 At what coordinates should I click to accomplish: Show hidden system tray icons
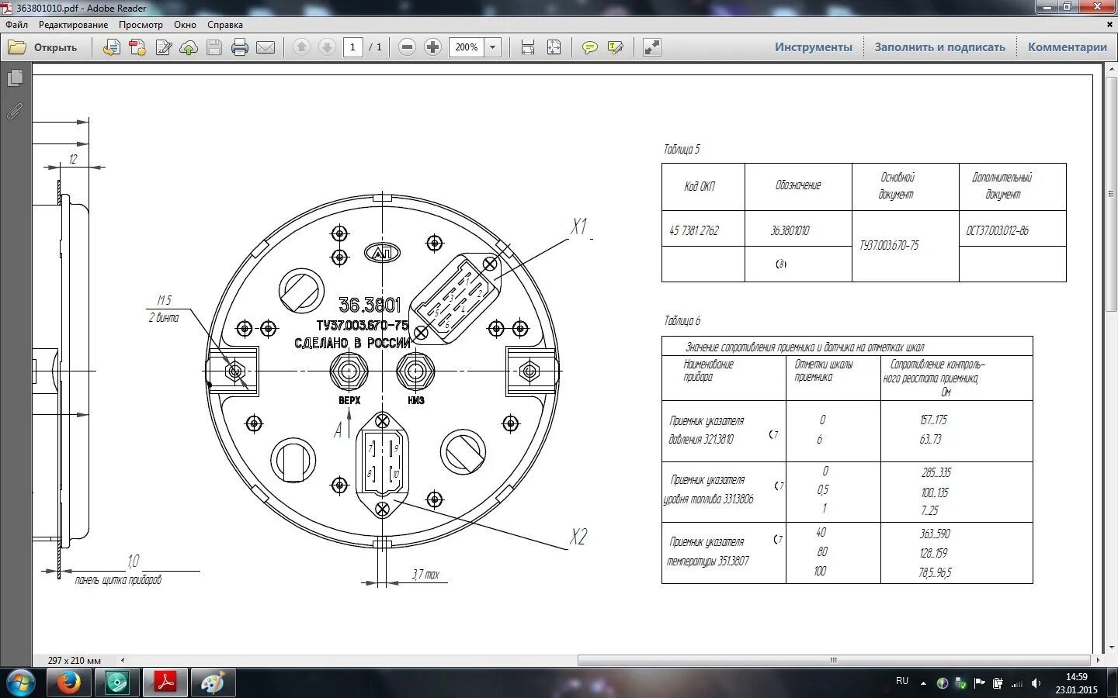click(x=923, y=683)
